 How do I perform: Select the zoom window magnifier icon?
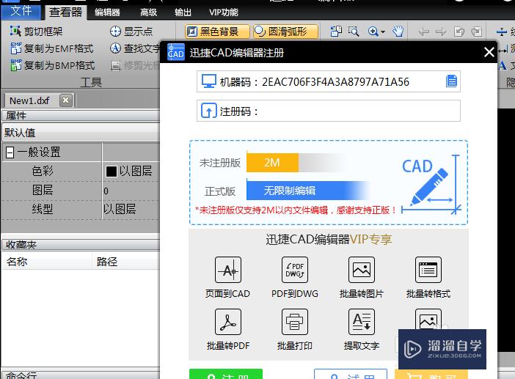(354, 32)
